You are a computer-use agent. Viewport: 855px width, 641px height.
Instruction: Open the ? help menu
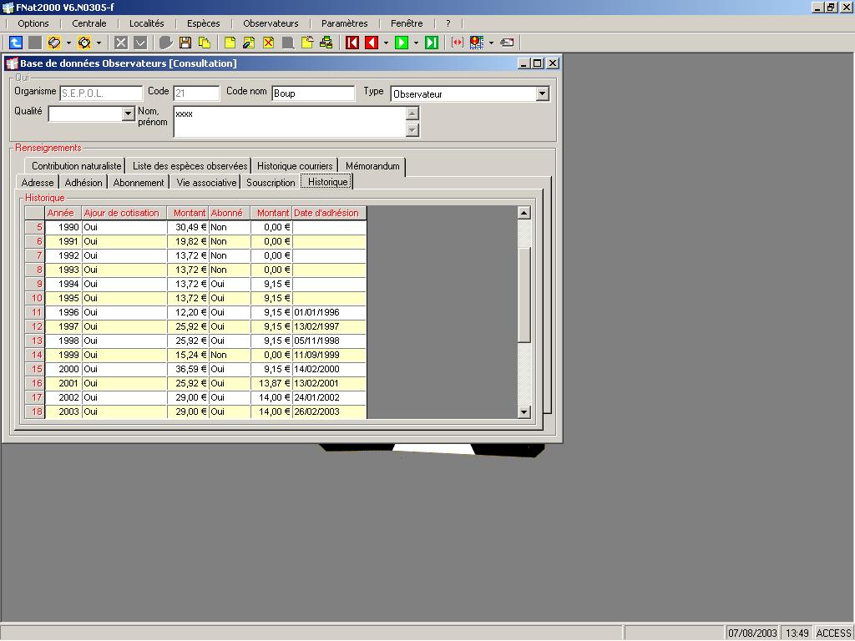pos(448,23)
